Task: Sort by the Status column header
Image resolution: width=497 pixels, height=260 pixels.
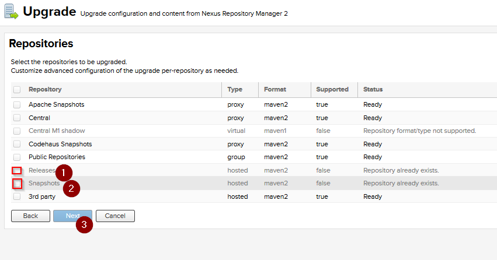Action: (x=373, y=89)
